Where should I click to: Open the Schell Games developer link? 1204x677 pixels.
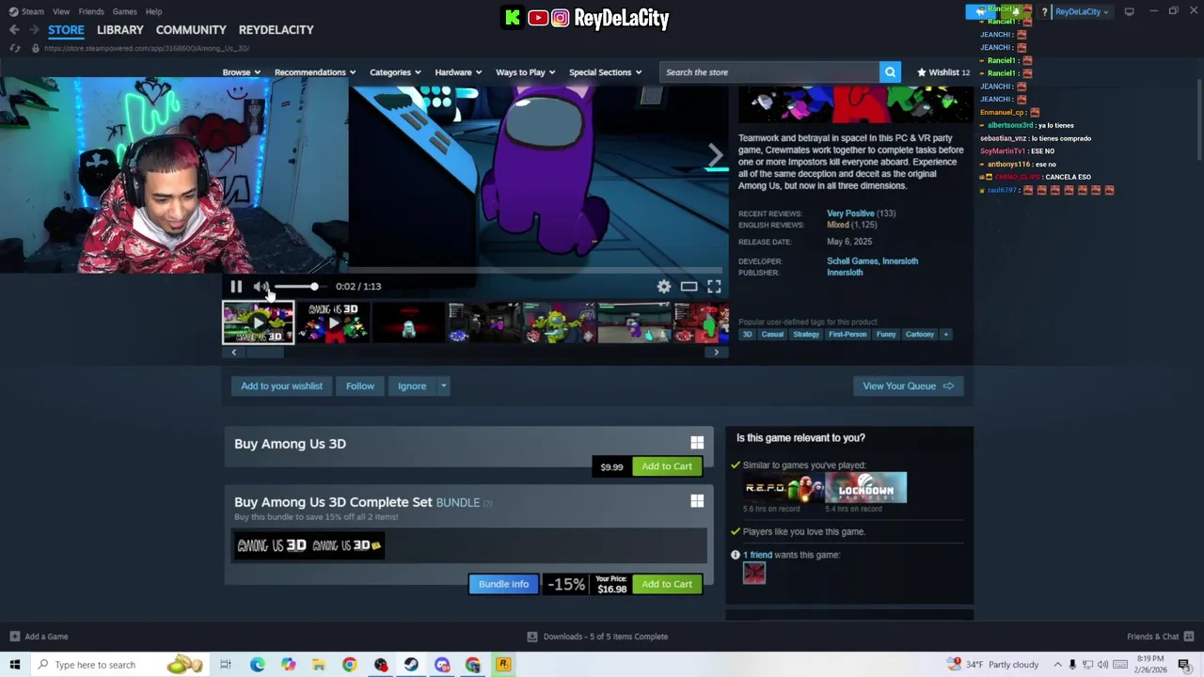(x=852, y=261)
